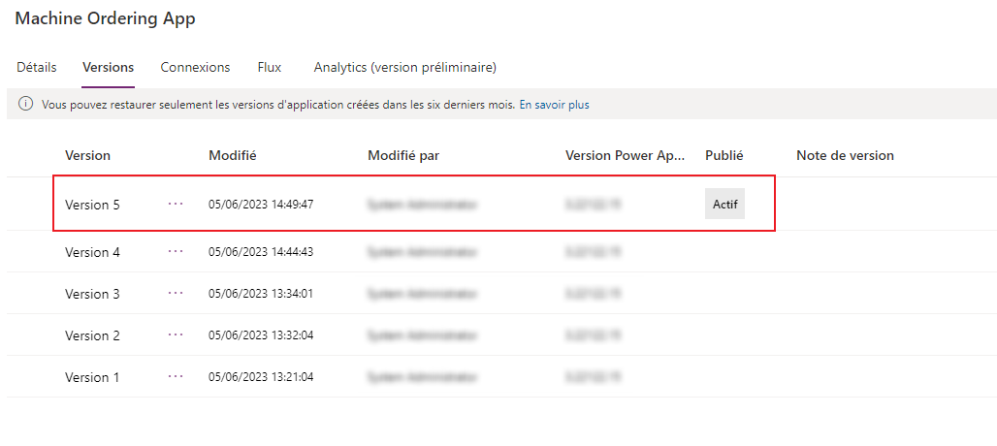Click the Version Power Apps column header
This screenshot has height=446, width=997.
[626, 156]
